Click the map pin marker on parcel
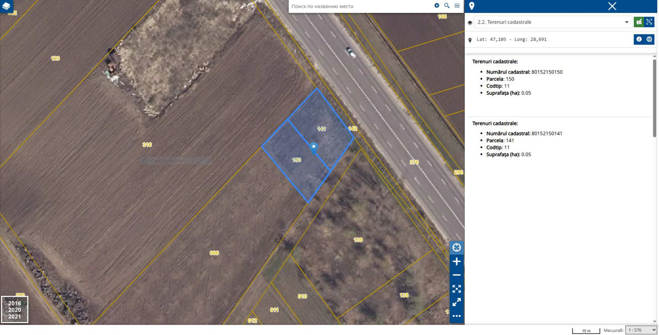659x335 pixels. click(314, 148)
